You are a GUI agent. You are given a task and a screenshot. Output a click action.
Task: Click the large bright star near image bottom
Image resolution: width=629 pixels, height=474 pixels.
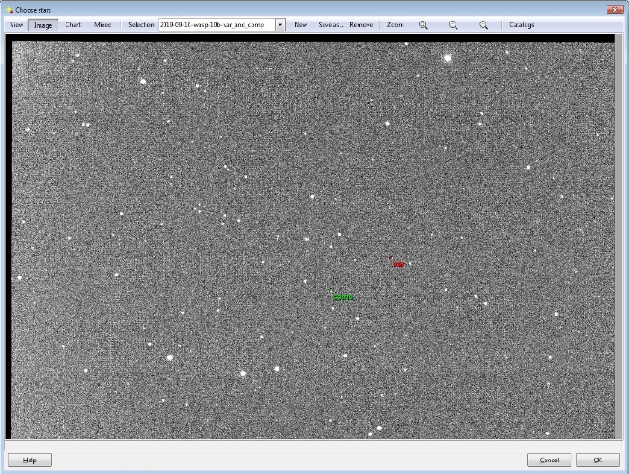[x=243, y=373]
